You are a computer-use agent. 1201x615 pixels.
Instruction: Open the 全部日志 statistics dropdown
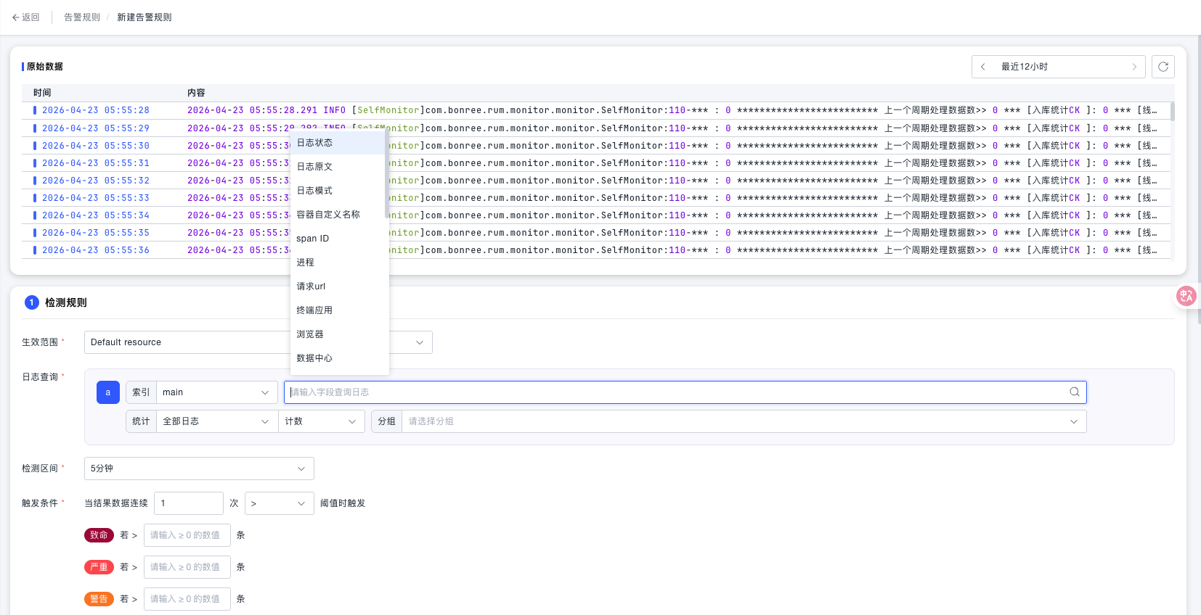pos(217,421)
